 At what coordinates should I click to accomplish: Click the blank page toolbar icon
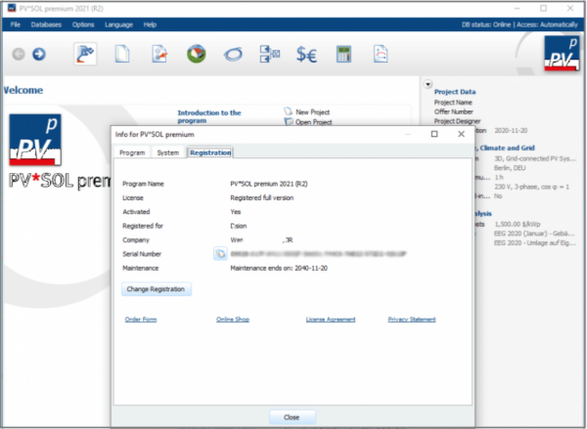[123, 54]
